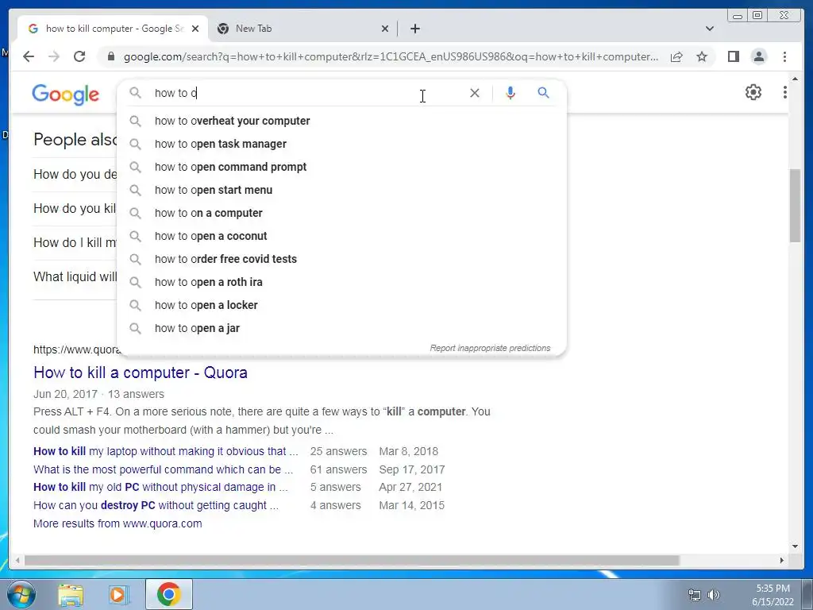
Task: Choose suggestion 'how to overheat your computer'
Action: tap(341, 121)
